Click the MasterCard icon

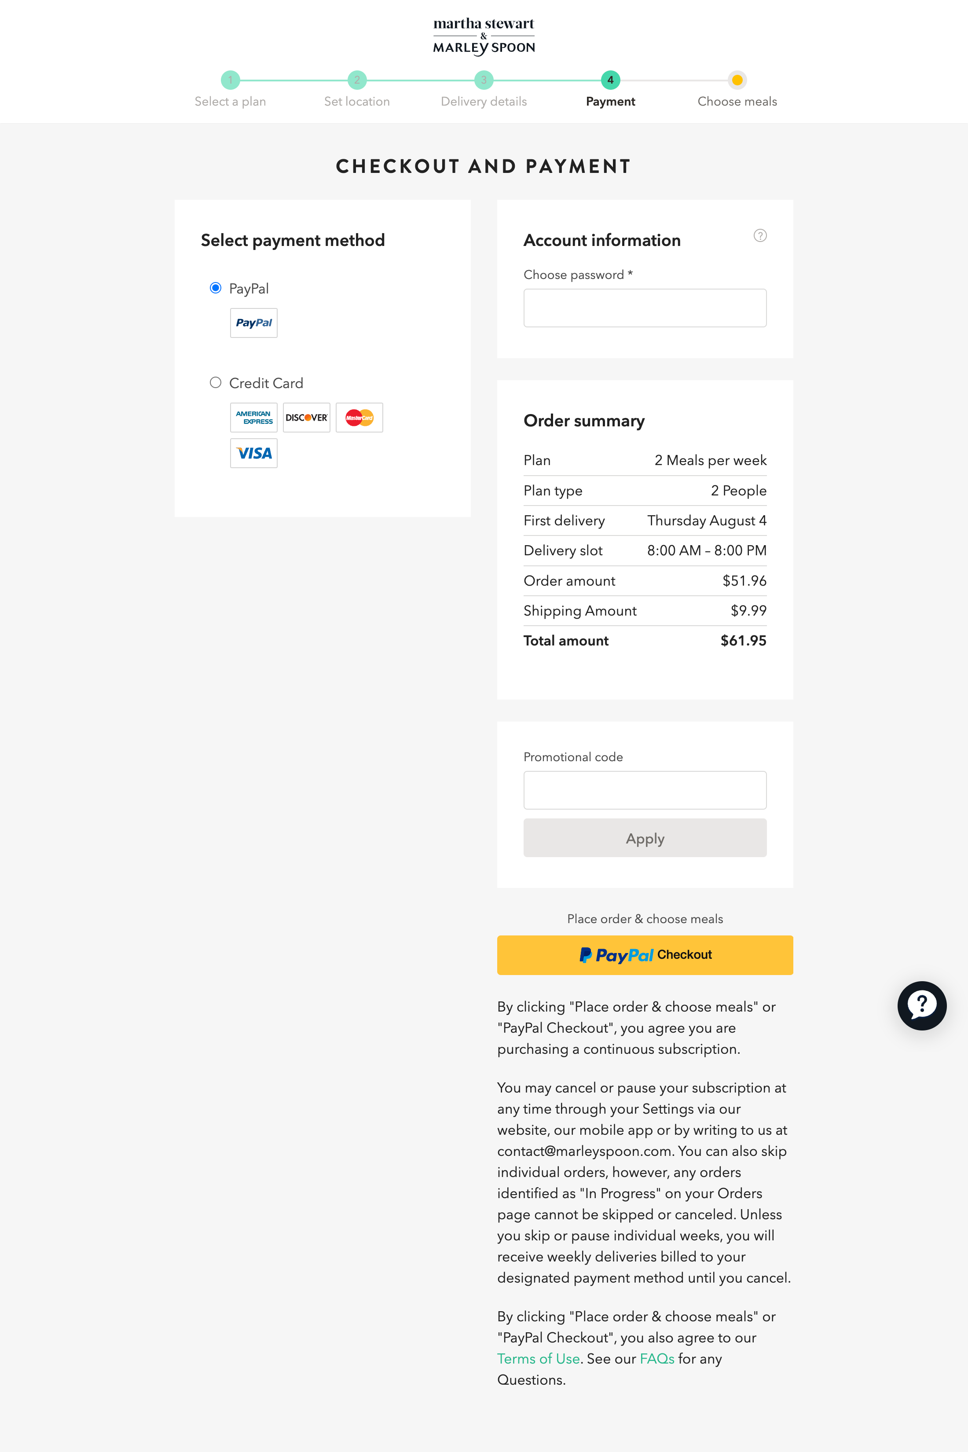359,417
